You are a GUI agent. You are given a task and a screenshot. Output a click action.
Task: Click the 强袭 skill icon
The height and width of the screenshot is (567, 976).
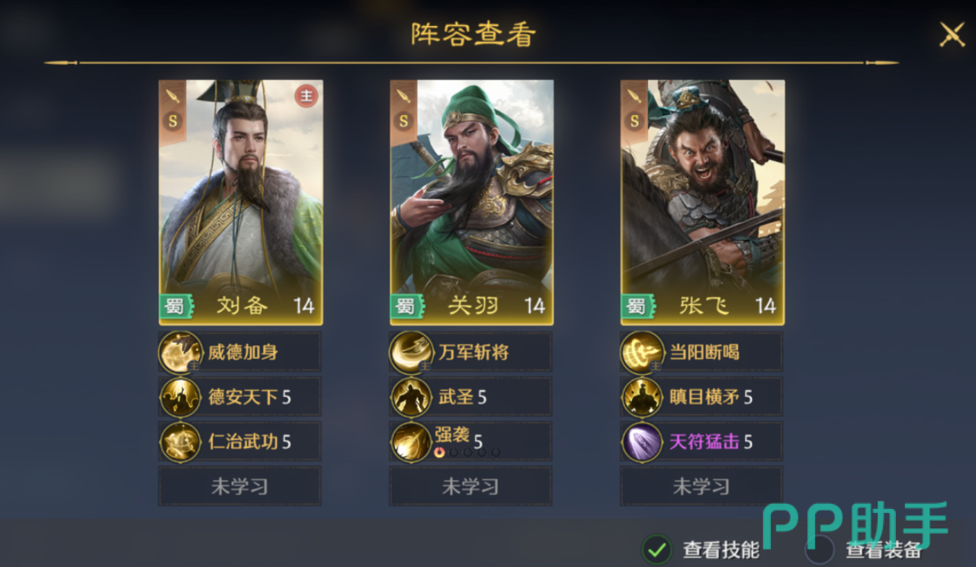click(412, 442)
